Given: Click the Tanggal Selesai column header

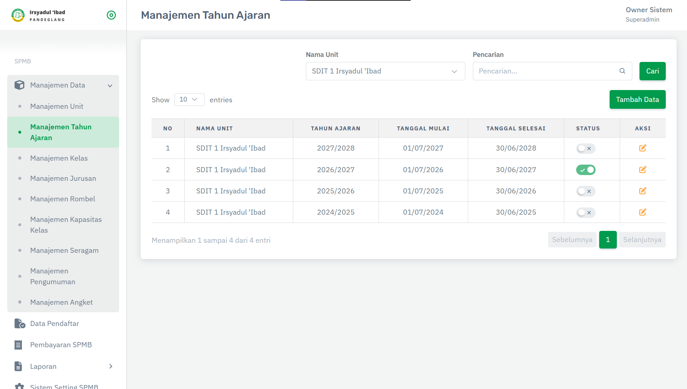Looking at the screenshot, I should coord(516,128).
